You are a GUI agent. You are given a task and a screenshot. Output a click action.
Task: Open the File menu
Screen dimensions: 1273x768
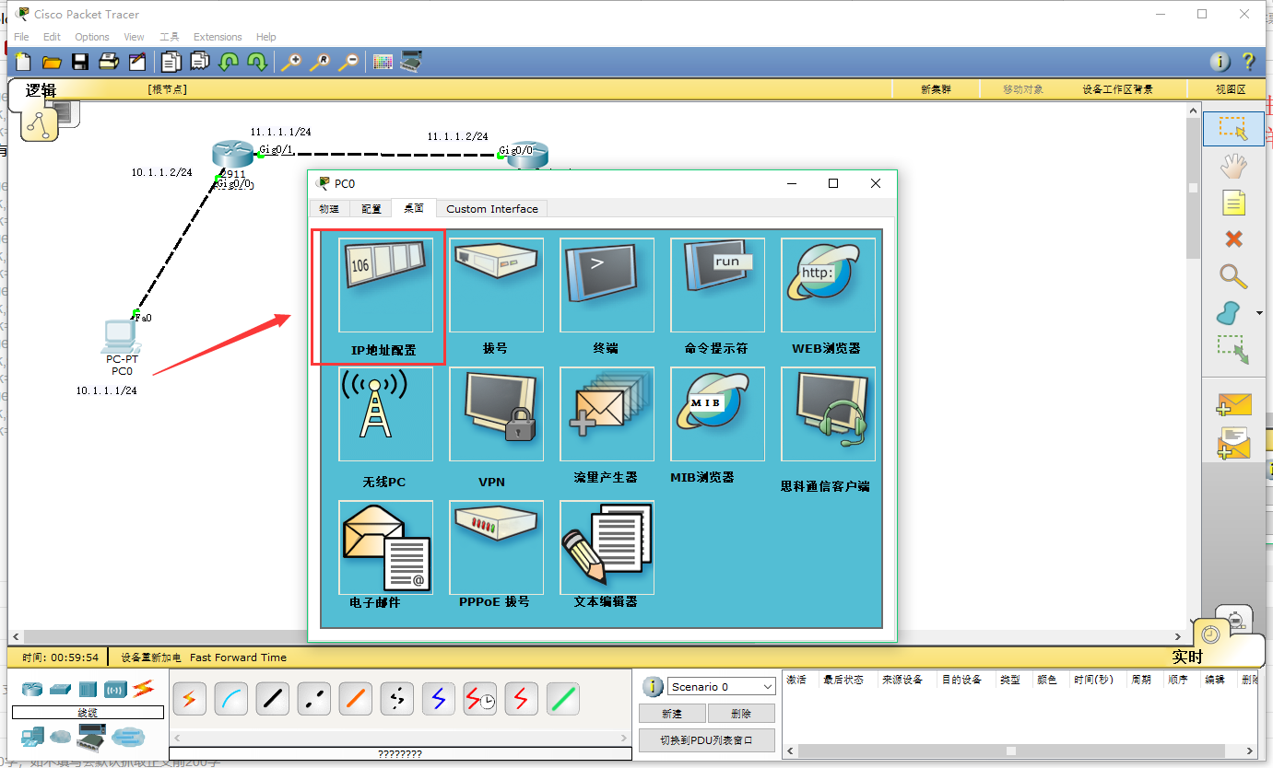[21, 37]
